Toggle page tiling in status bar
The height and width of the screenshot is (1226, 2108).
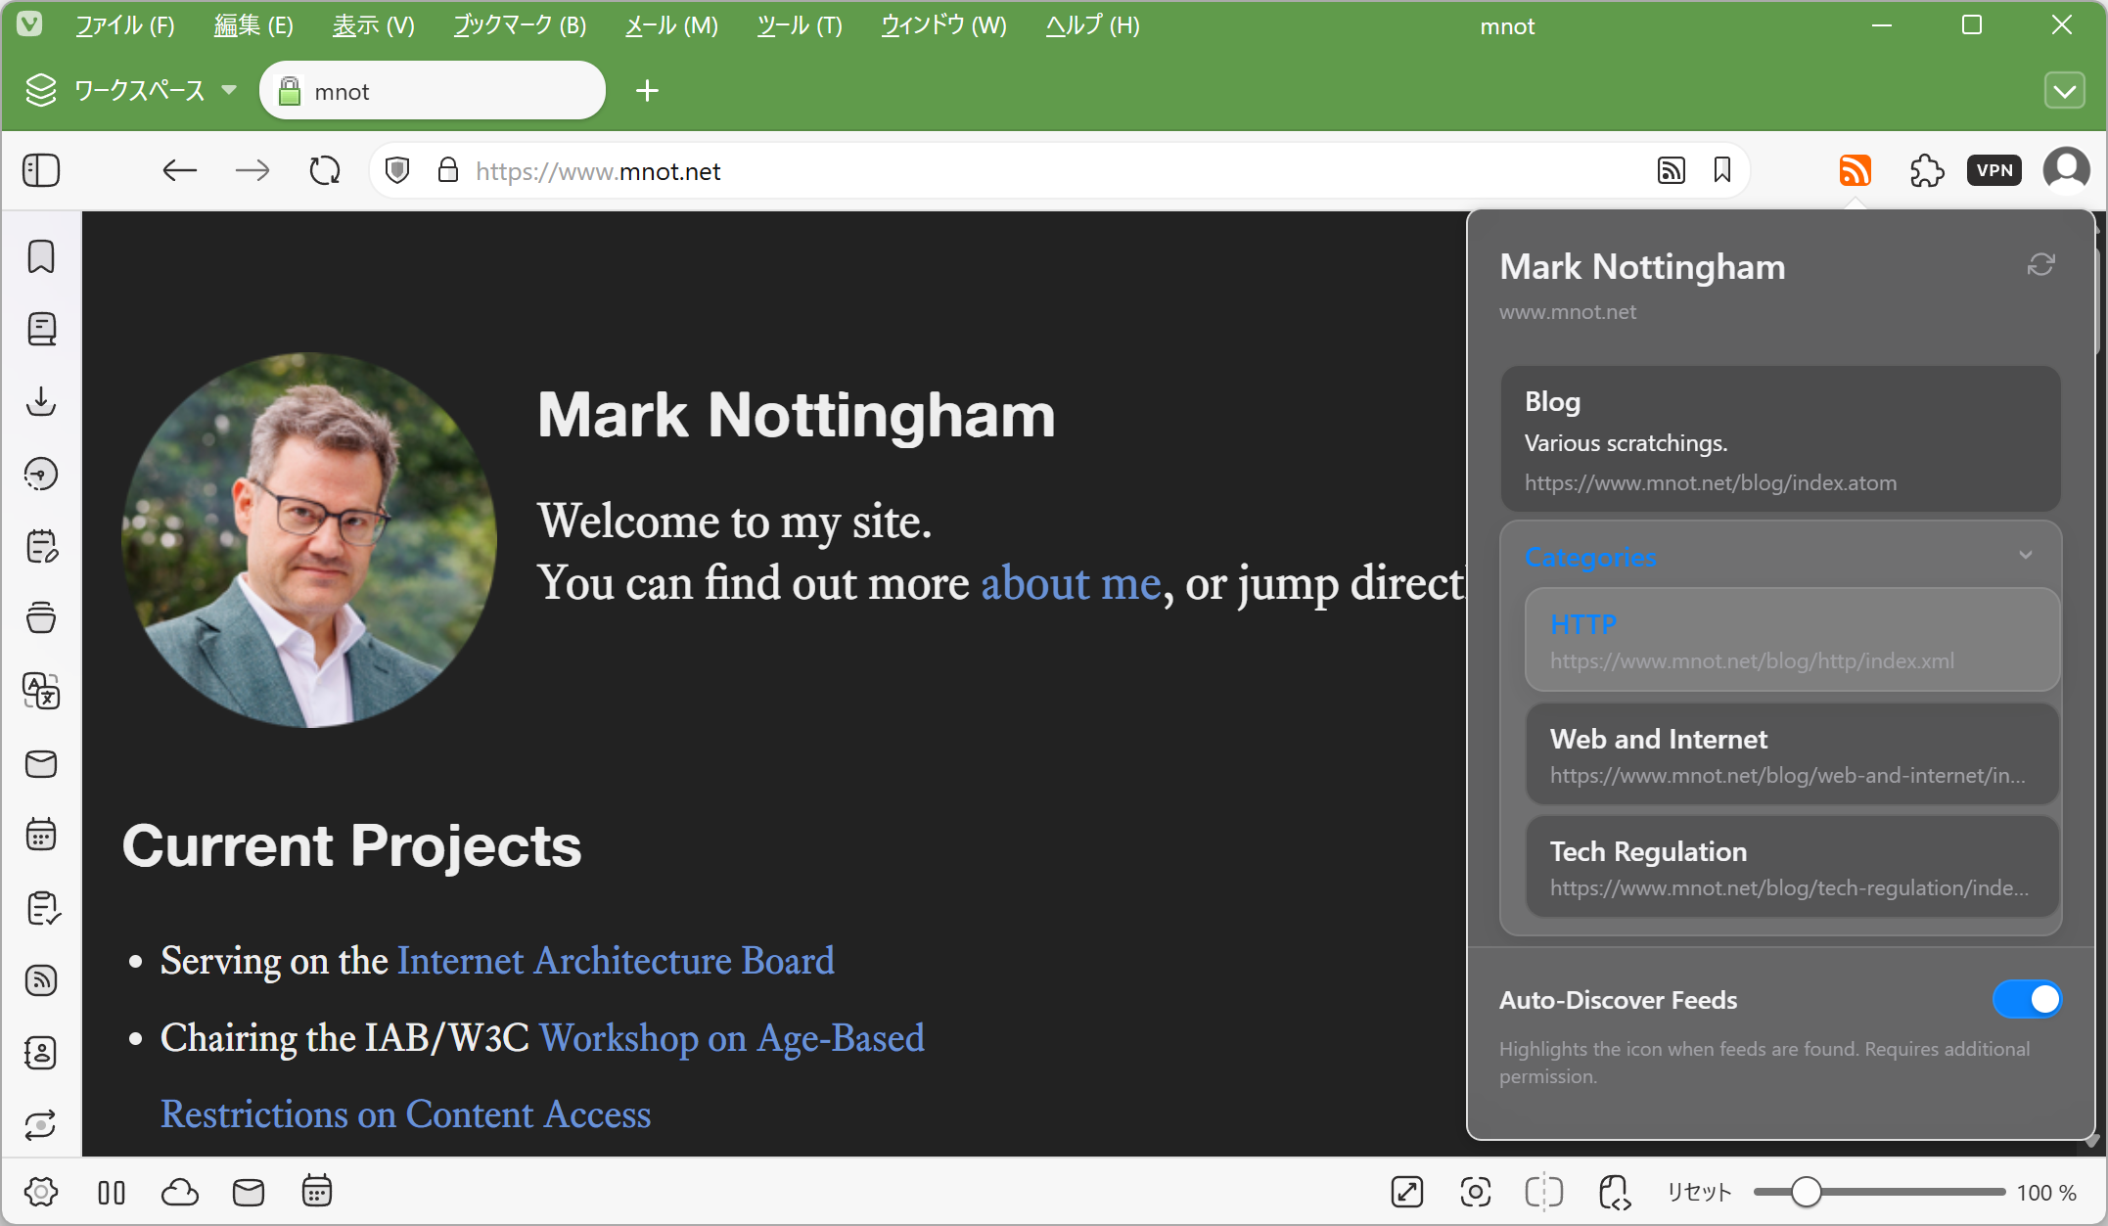pyautogui.click(x=1543, y=1192)
